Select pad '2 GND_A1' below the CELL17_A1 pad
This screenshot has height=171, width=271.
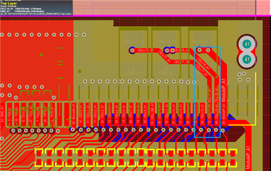(133, 70)
